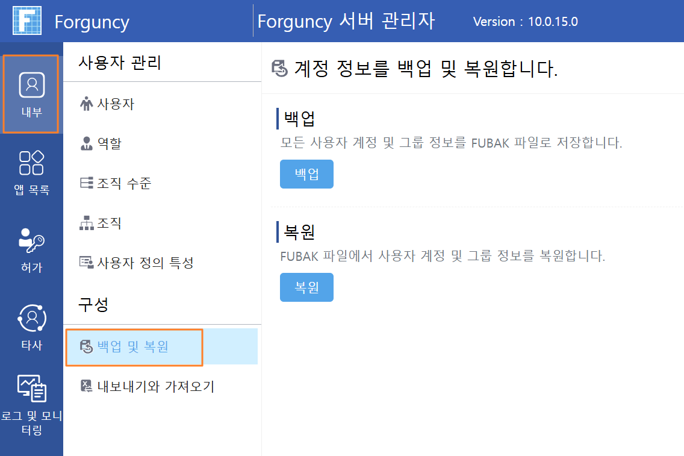Select 백업 및 복원 menu item

pyautogui.click(x=161, y=346)
